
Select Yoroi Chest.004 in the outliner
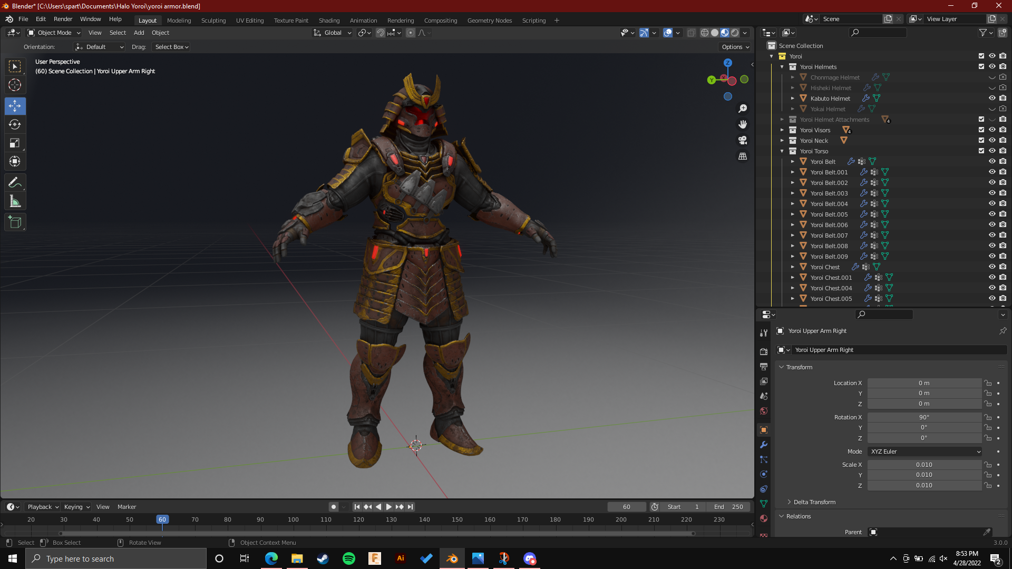831,288
